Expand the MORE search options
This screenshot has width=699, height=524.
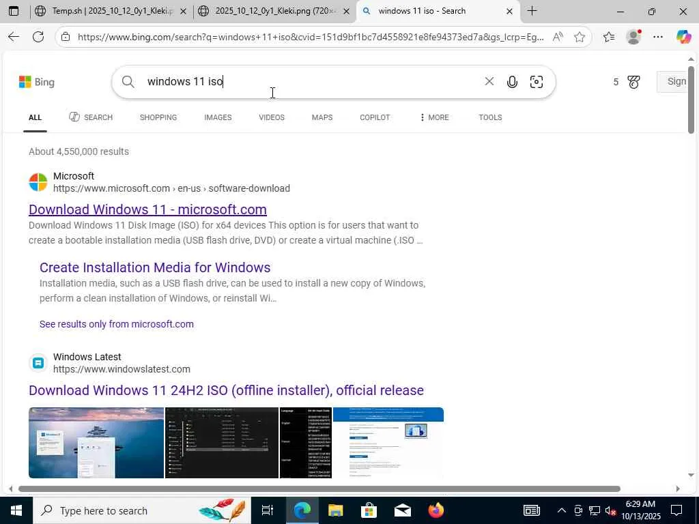(435, 117)
